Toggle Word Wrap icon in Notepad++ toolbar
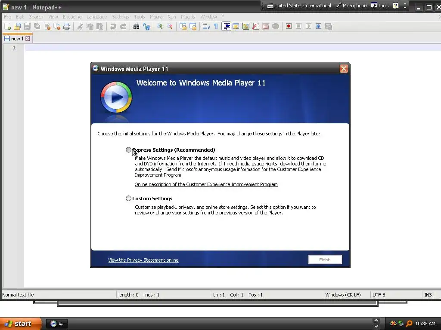Image resolution: width=441 pixels, height=330 pixels. pyautogui.click(x=206, y=26)
